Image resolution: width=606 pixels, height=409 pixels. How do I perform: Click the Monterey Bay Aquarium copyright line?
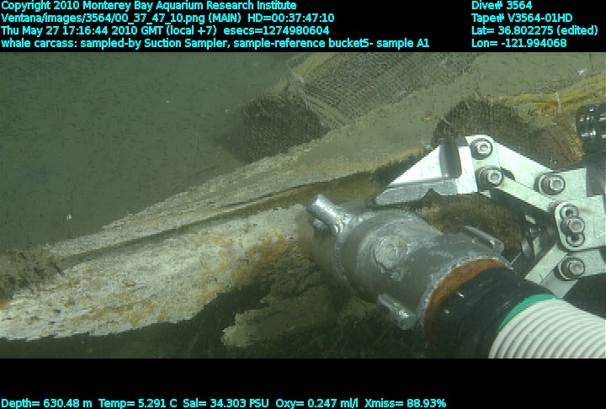pyautogui.click(x=149, y=6)
